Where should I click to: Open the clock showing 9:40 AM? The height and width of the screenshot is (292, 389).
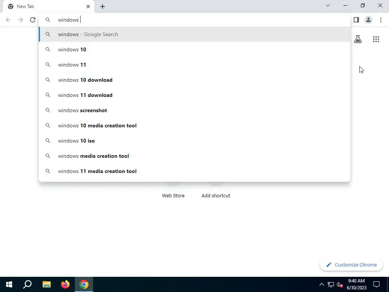pos(356,284)
